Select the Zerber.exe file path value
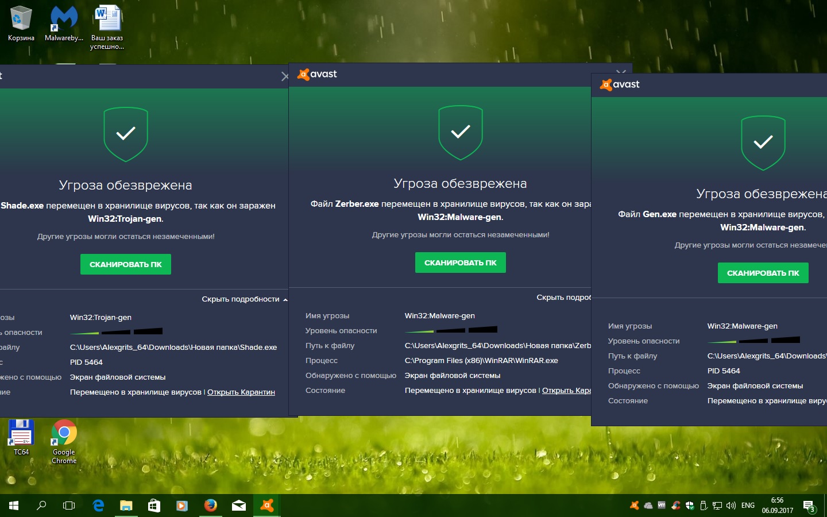827x517 pixels. [498, 346]
